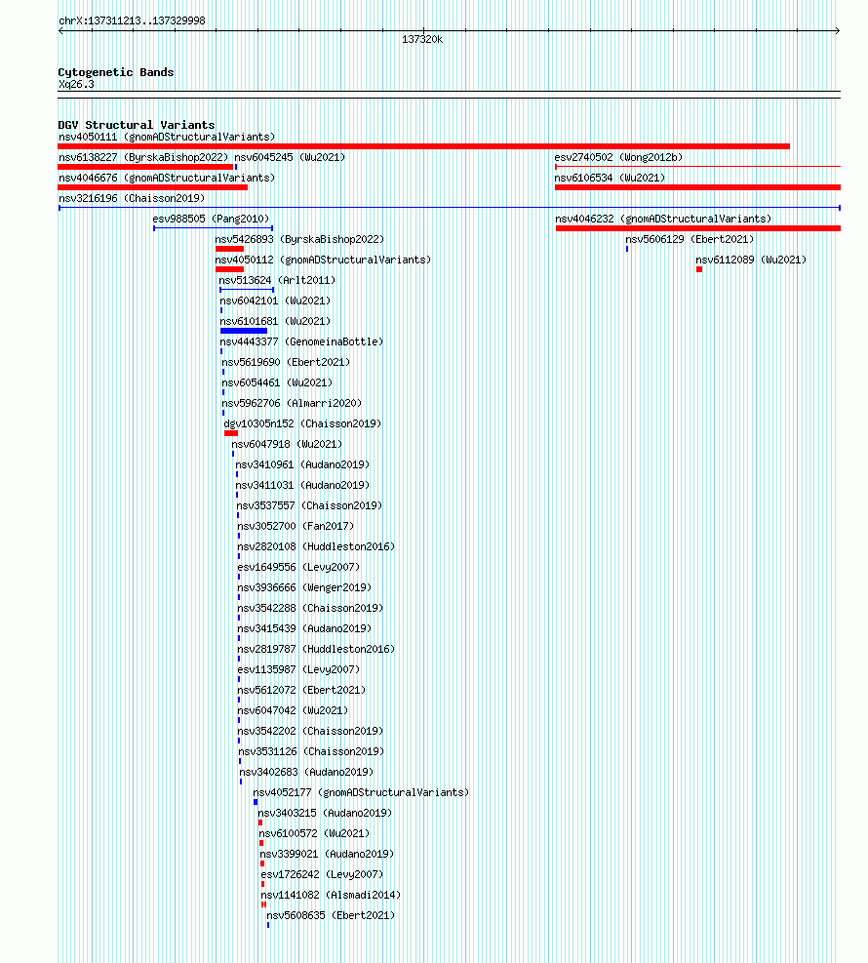Screen dimensions: 868x963
Task: Select esv1649556 (Levy2007) label
Action: pos(299,567)
